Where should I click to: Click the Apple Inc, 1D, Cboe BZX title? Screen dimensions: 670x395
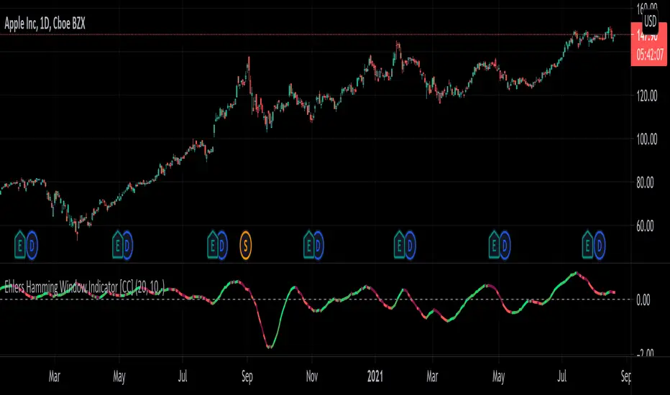click(x=45, y=24)
